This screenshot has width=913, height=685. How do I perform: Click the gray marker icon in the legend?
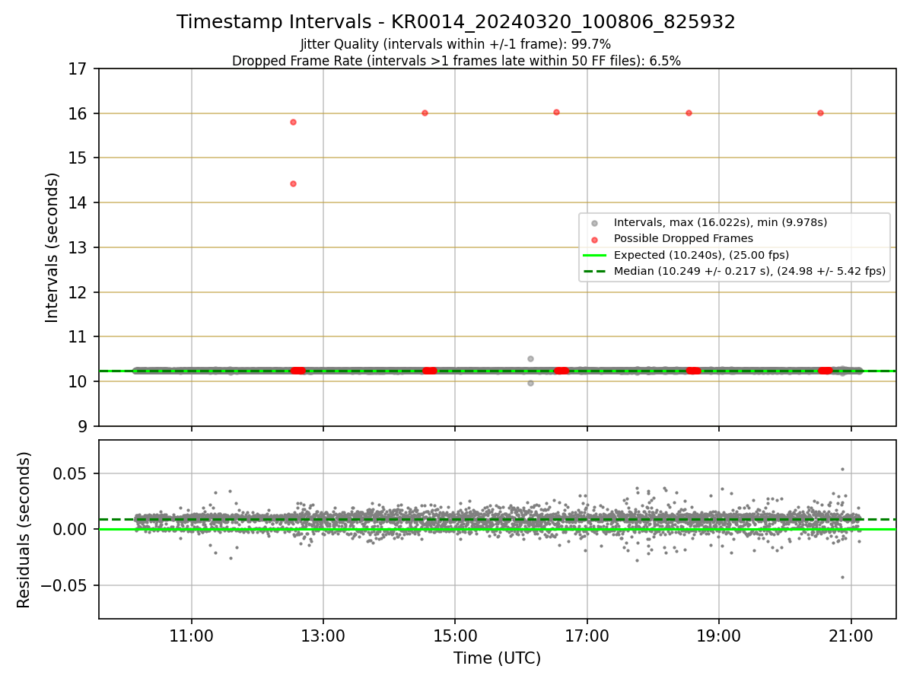click(595, 223)
